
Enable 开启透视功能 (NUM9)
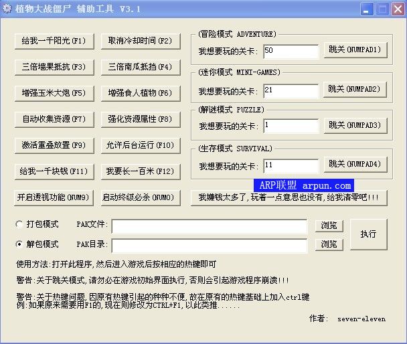click(x=54, y=197)
